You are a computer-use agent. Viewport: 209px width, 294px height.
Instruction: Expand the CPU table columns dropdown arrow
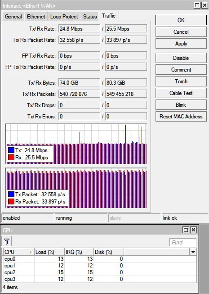(x=193, y=252)
